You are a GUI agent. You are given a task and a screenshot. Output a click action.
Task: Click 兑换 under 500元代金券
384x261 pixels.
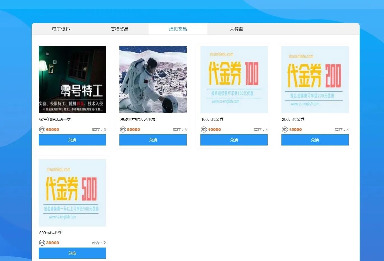pyautogui.click(x=72, y=253)
